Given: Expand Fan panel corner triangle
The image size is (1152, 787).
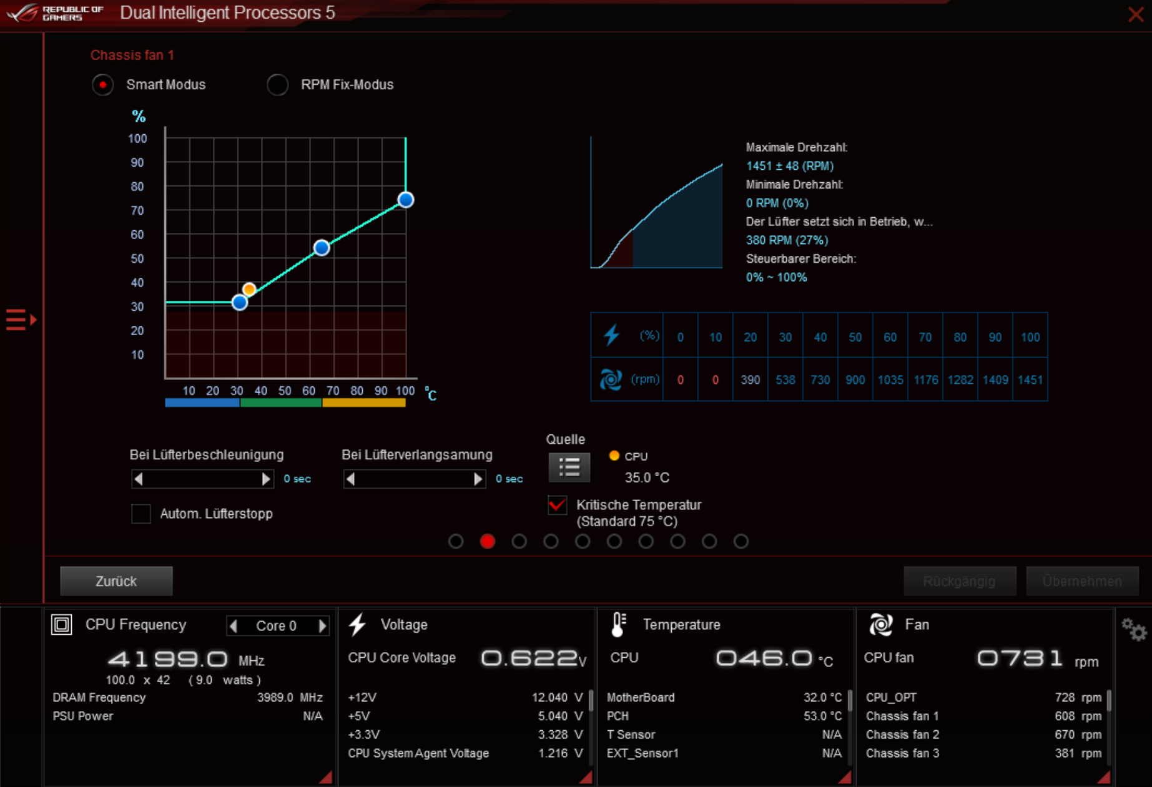Looking at the screenshot, I should click(x=1104, y=777).
